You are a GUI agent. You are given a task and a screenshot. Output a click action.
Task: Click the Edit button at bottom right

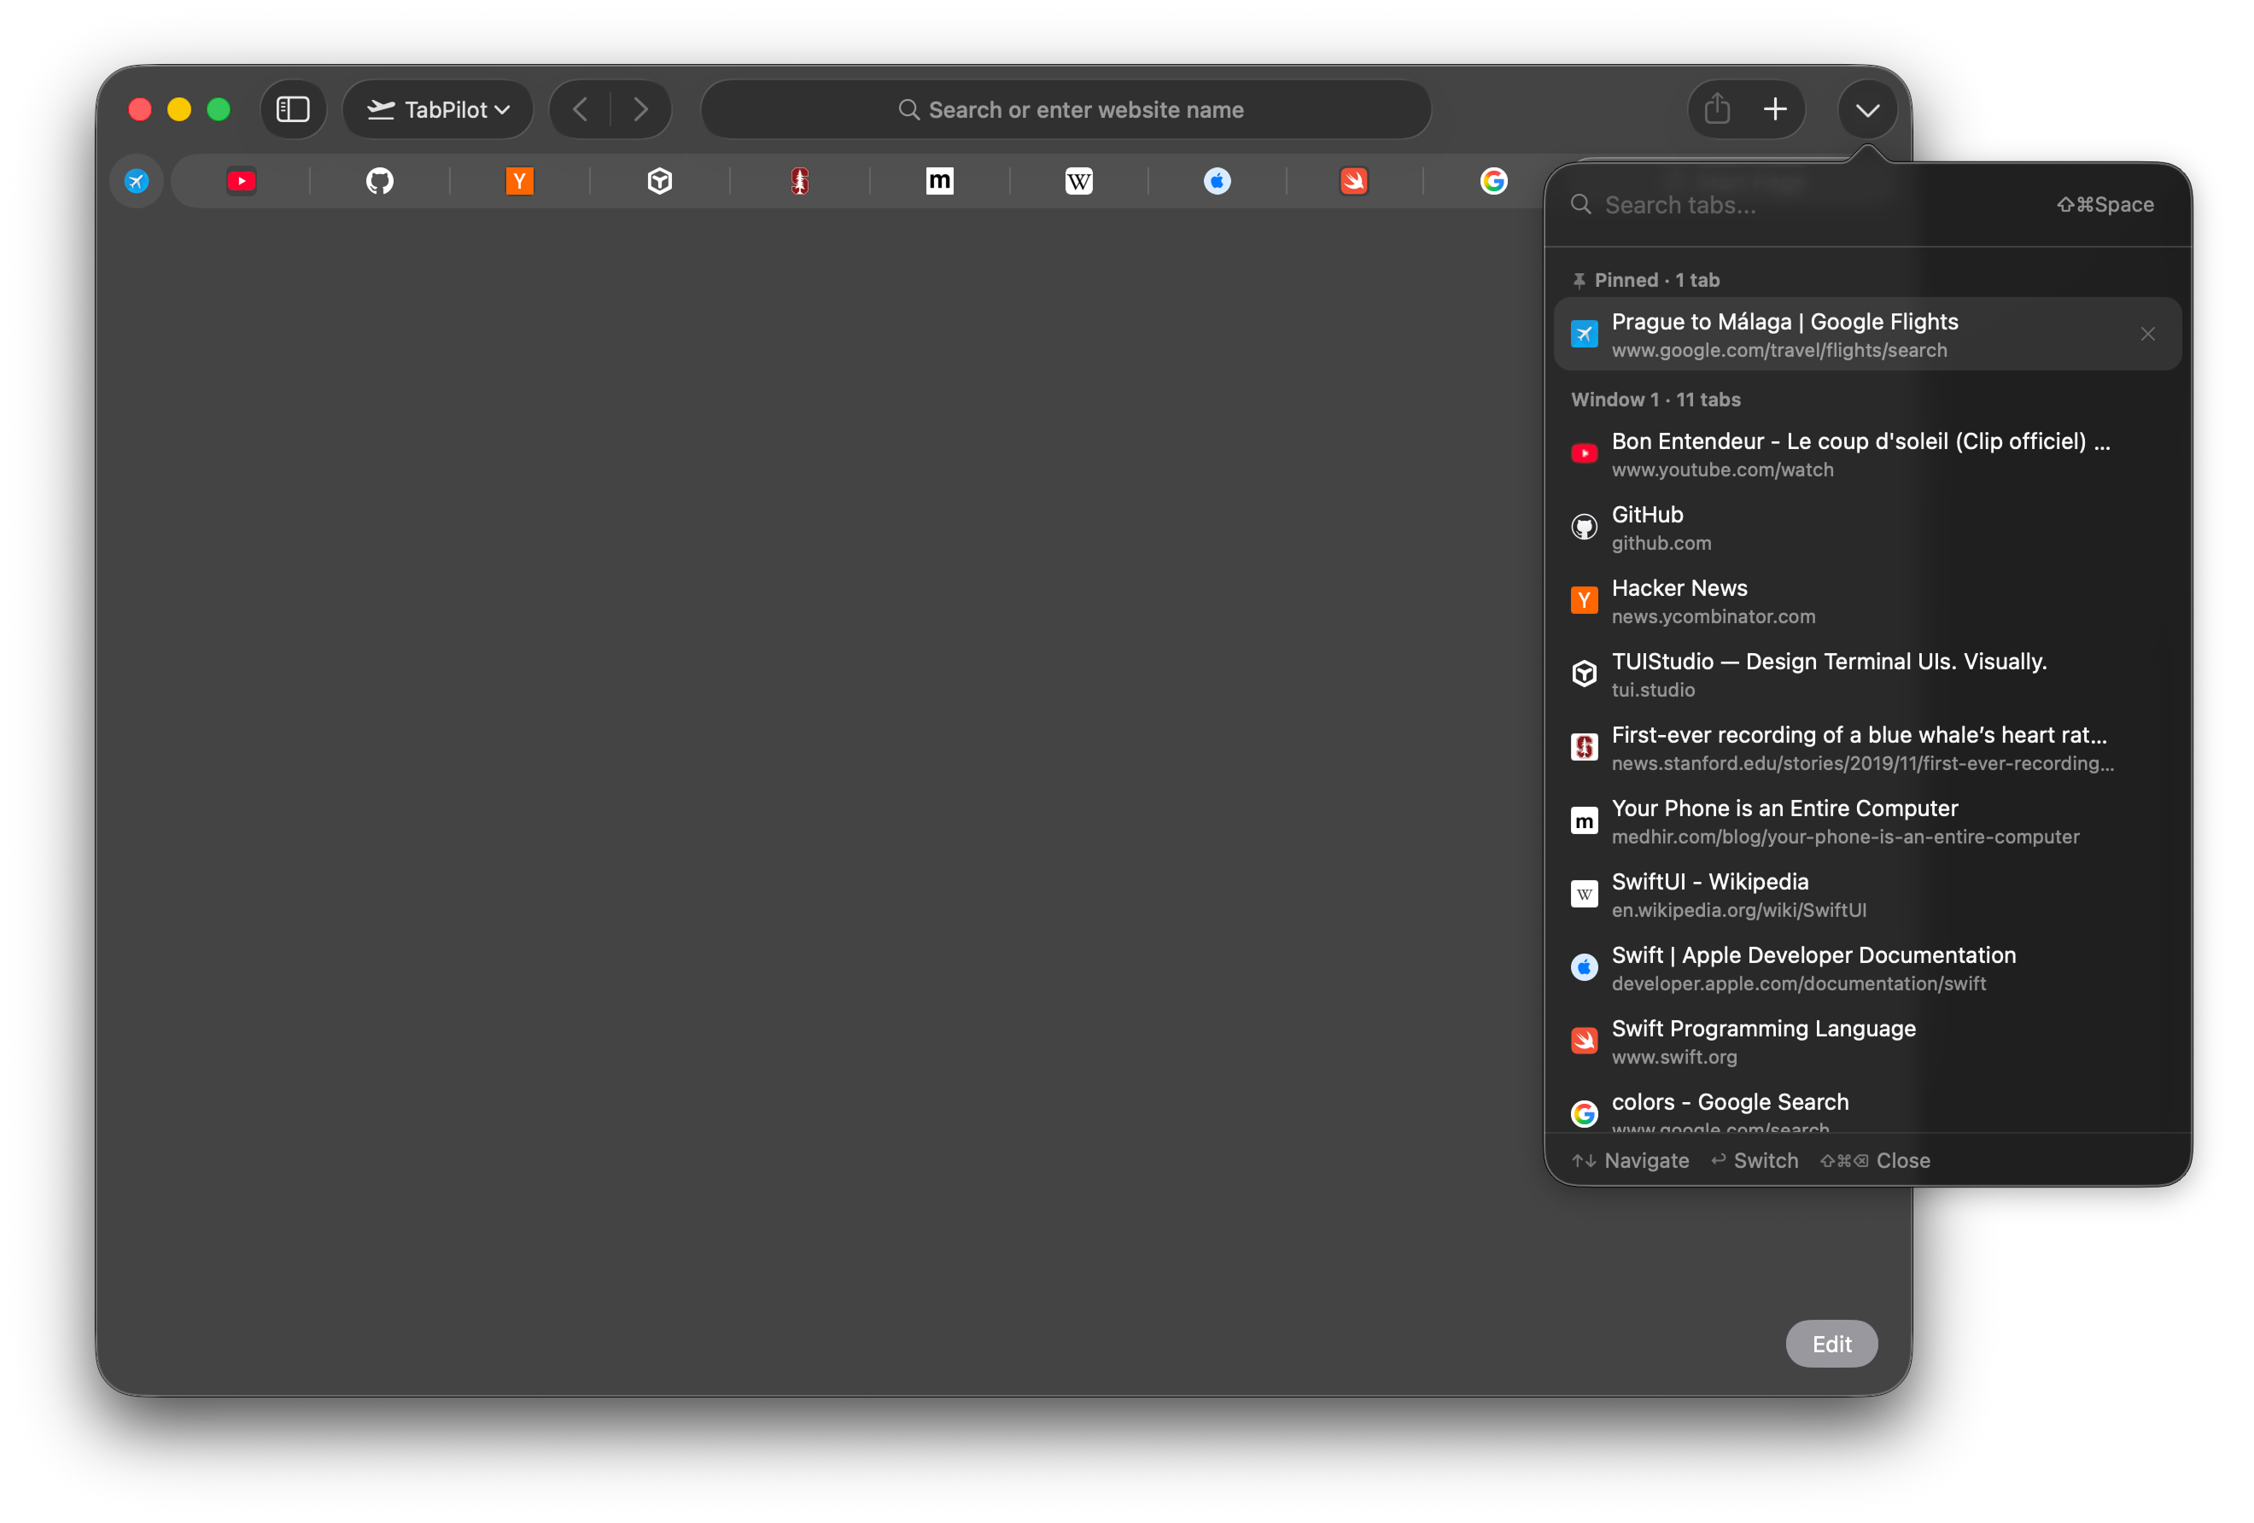(x=1831, y=1344)
